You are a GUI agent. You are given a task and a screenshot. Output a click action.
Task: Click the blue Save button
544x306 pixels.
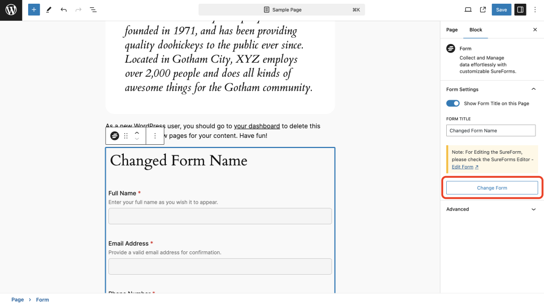pyautogui.click(x=501, y=10)
